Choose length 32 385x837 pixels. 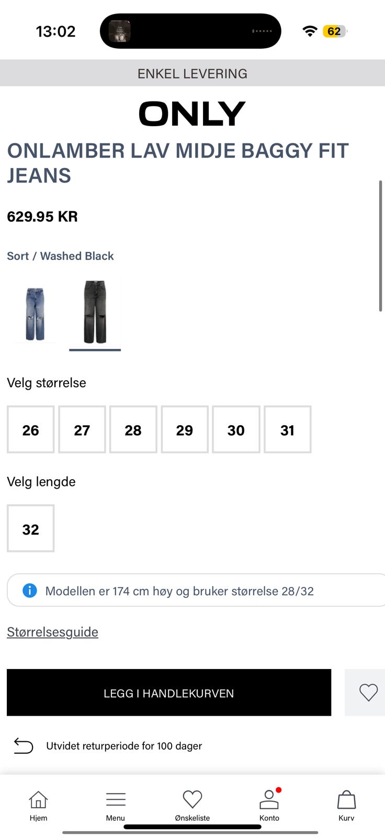point(30,528)
